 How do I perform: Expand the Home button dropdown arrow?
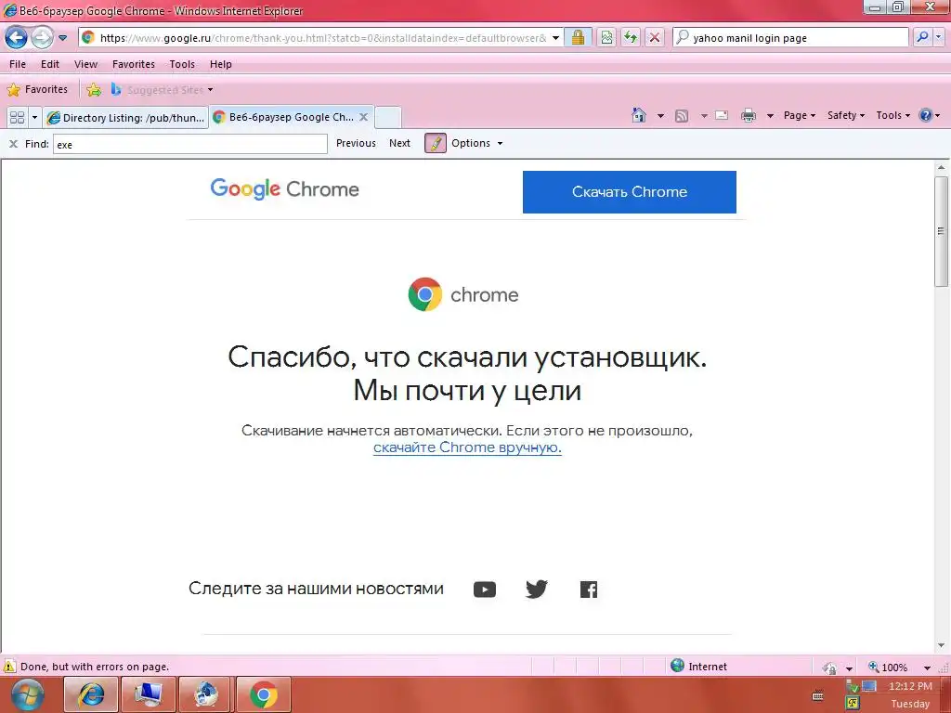coord(660,115)
